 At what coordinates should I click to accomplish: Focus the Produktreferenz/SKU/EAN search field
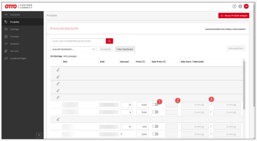pyautogui.click(x=78, y=41)
